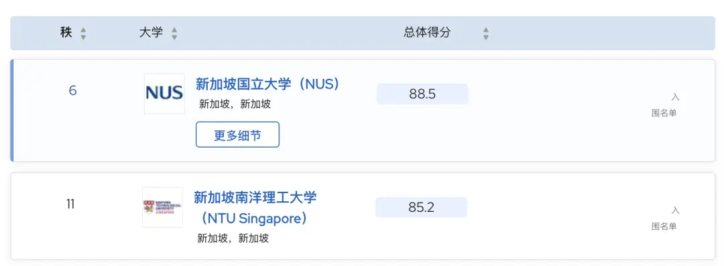Click rank number 11 in NTU row
The height and width of the screenshot is (266, 724).
[x=70, y=204]
